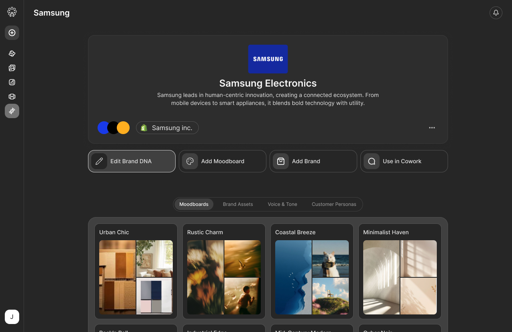512x332 pixels.
Task: Open the Urban Chic moodboard
Action: tap(136, 271)
